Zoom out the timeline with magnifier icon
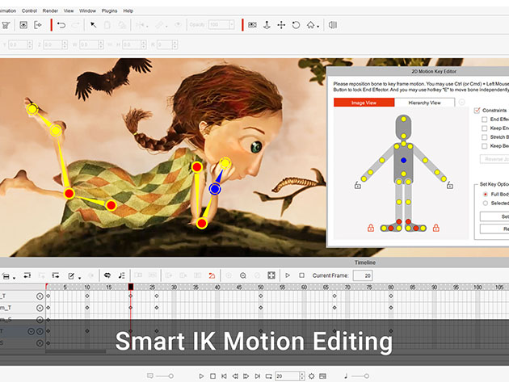 tap(243, 275)
